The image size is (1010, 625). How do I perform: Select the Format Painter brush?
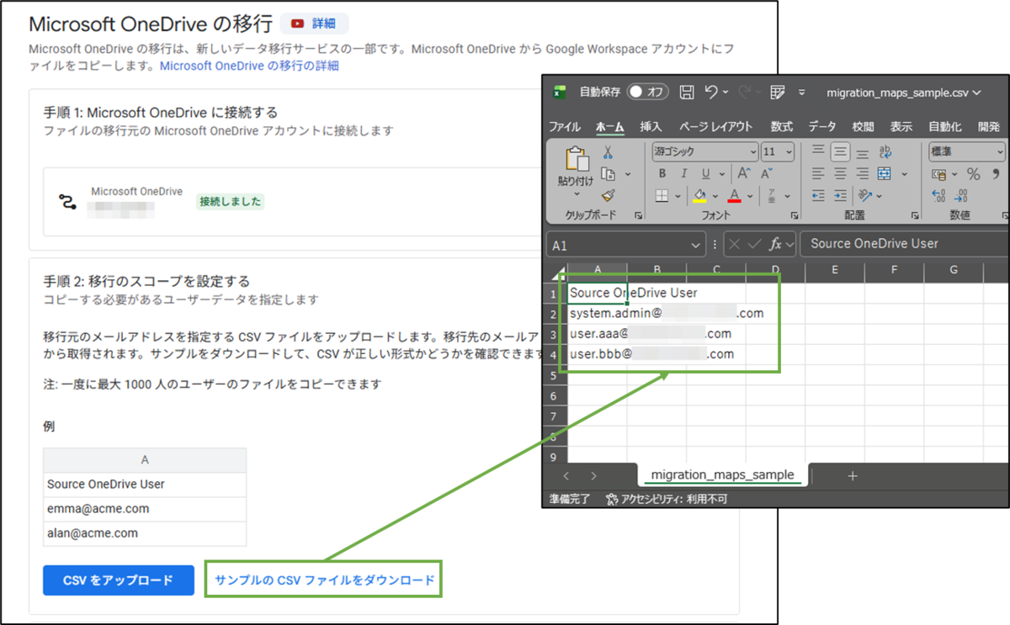pos(608,195)
